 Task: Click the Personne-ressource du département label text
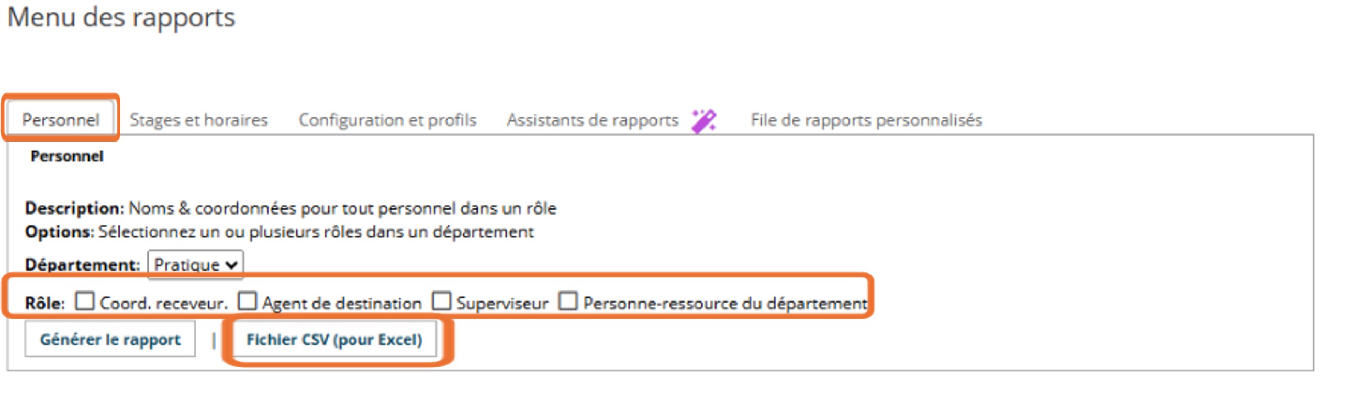click(x=725, y=304)
